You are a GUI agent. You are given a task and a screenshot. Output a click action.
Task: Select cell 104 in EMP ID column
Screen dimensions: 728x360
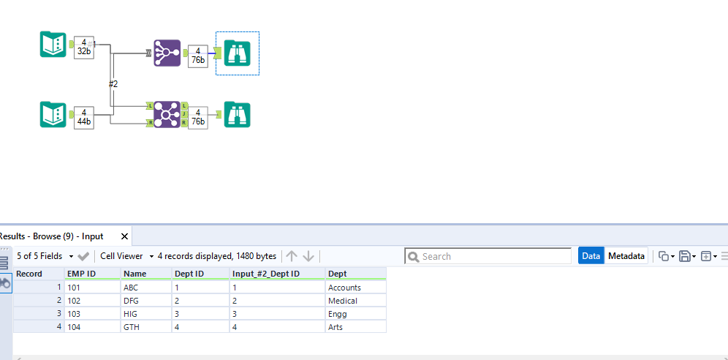92,326
